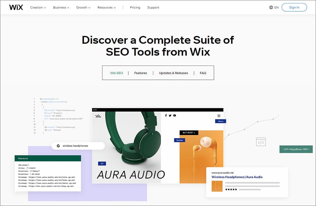Click the blue H1 label tag
The height and width of the screenshot is (206, 316).
102,163
